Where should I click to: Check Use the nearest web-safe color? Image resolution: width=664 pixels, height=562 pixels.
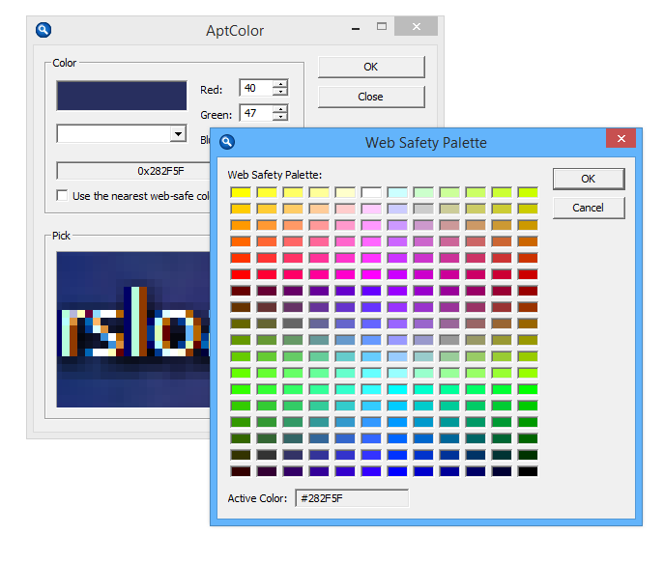(62, 195)
